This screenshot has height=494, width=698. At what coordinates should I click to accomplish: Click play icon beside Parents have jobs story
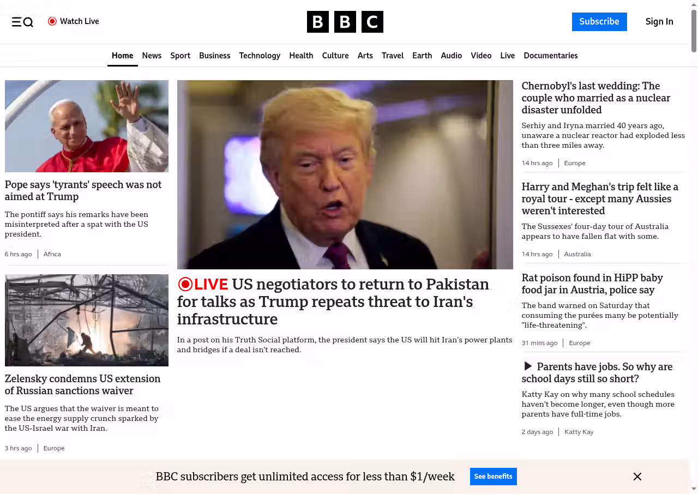527,366
